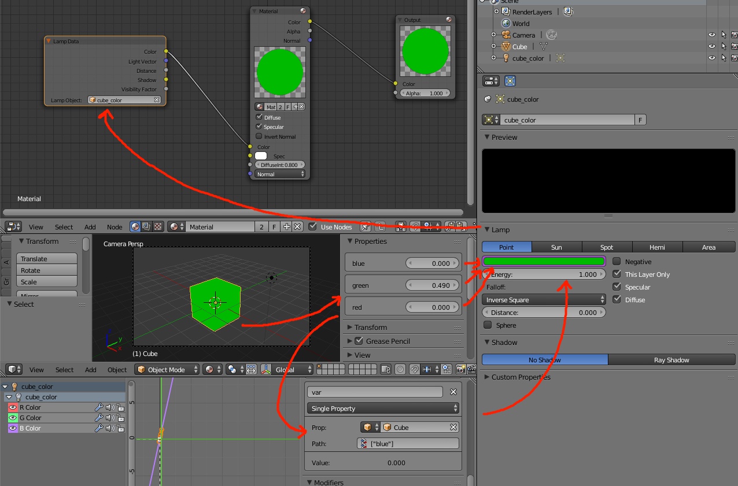
Task: Toggle the Use Nodes checkbox
Action: click(x=313, y=227)
